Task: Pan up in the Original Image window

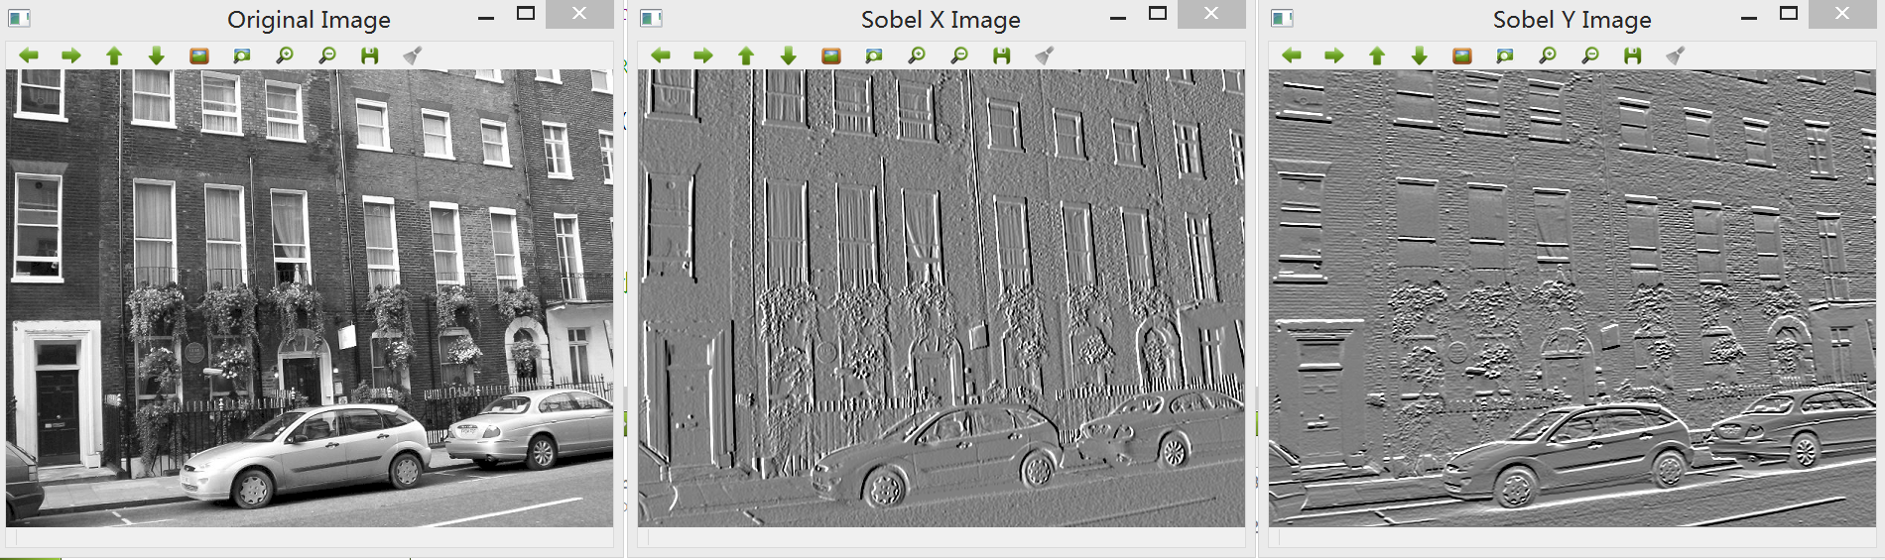Action: point(114,56)
